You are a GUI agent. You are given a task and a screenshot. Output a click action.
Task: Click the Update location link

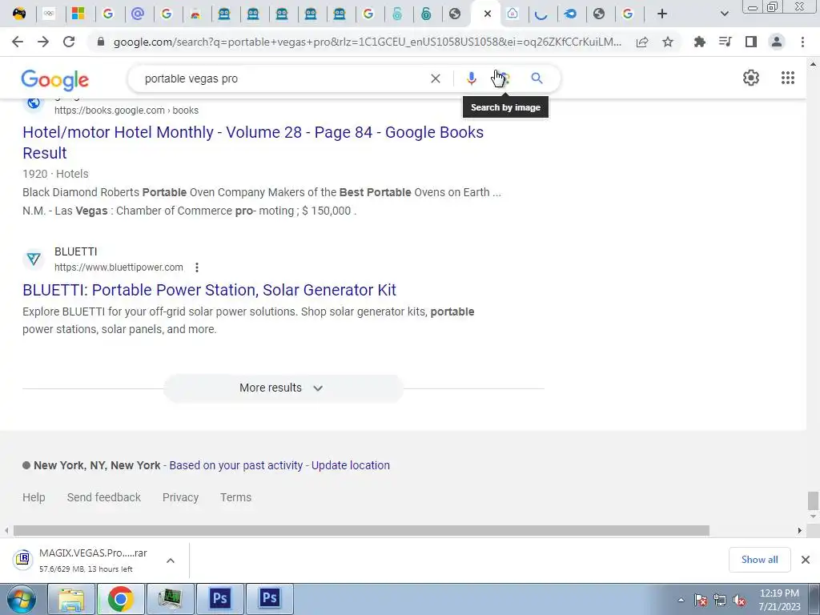[351, 465]
